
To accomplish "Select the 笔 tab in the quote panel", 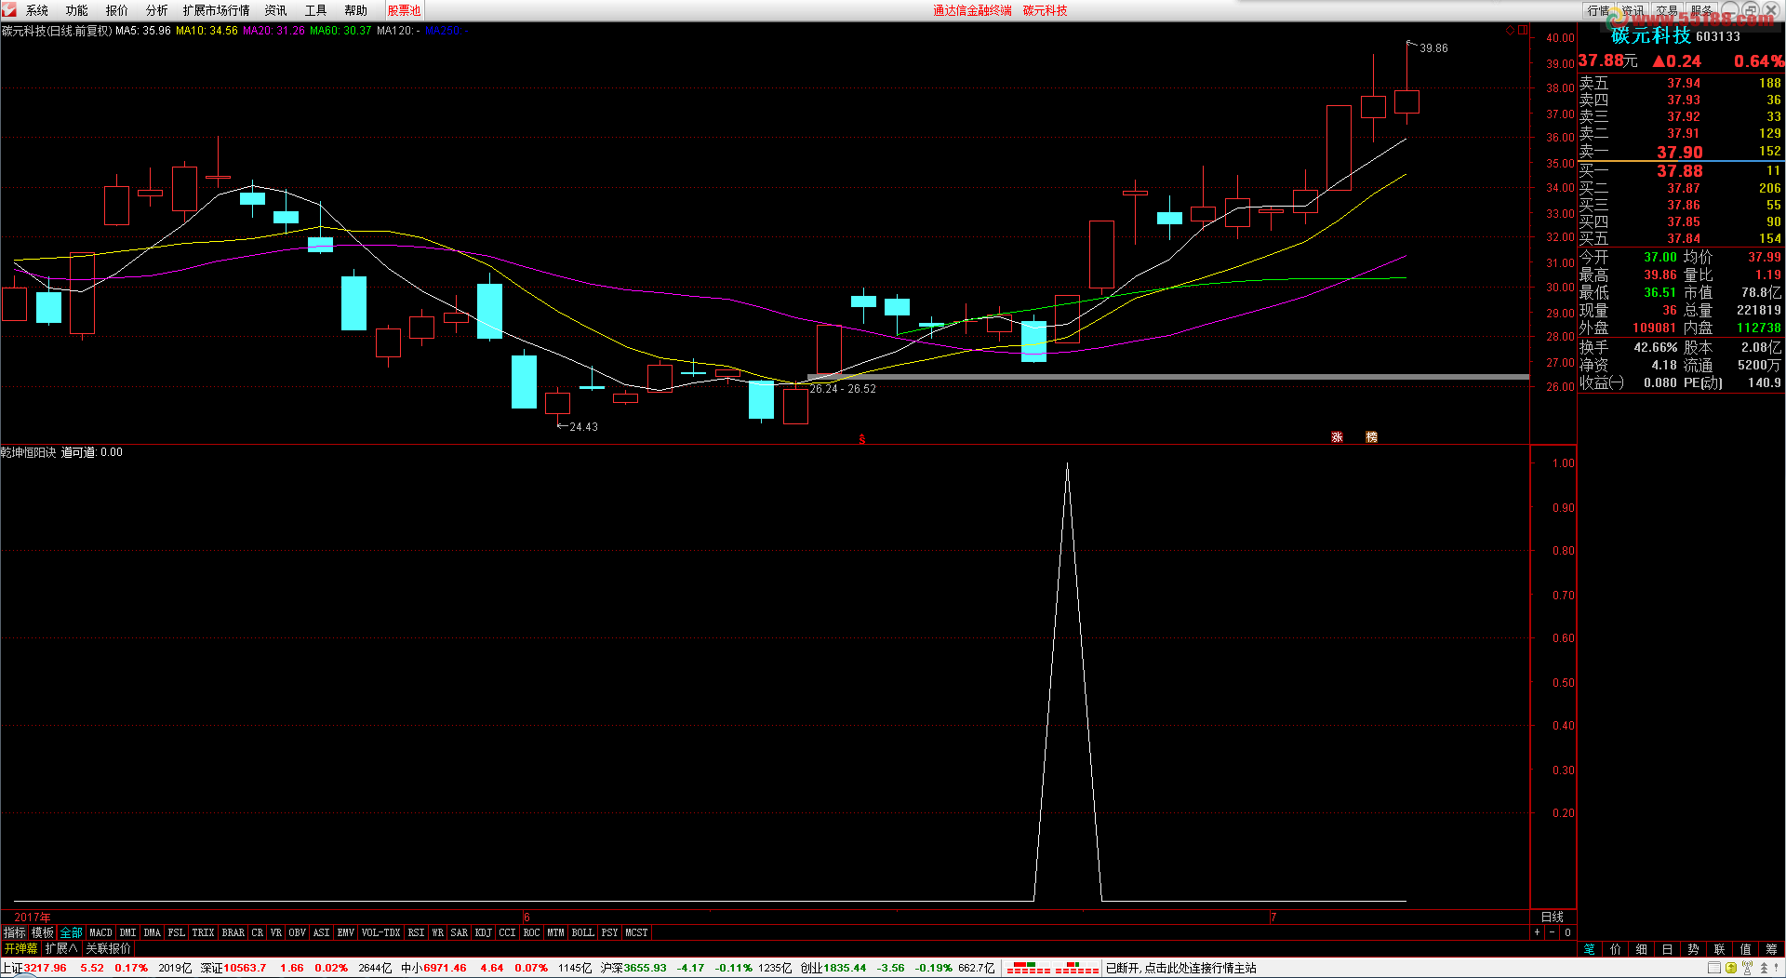I will (1589, 949).
